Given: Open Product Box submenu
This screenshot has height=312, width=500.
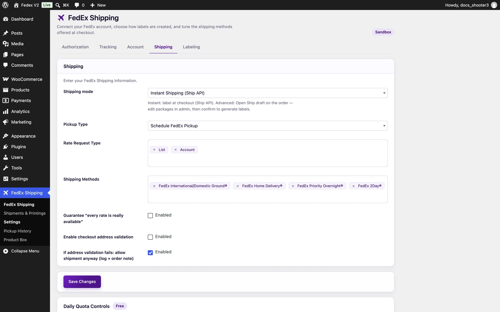Looking at the screenshot, I should [x=15, y=240].
